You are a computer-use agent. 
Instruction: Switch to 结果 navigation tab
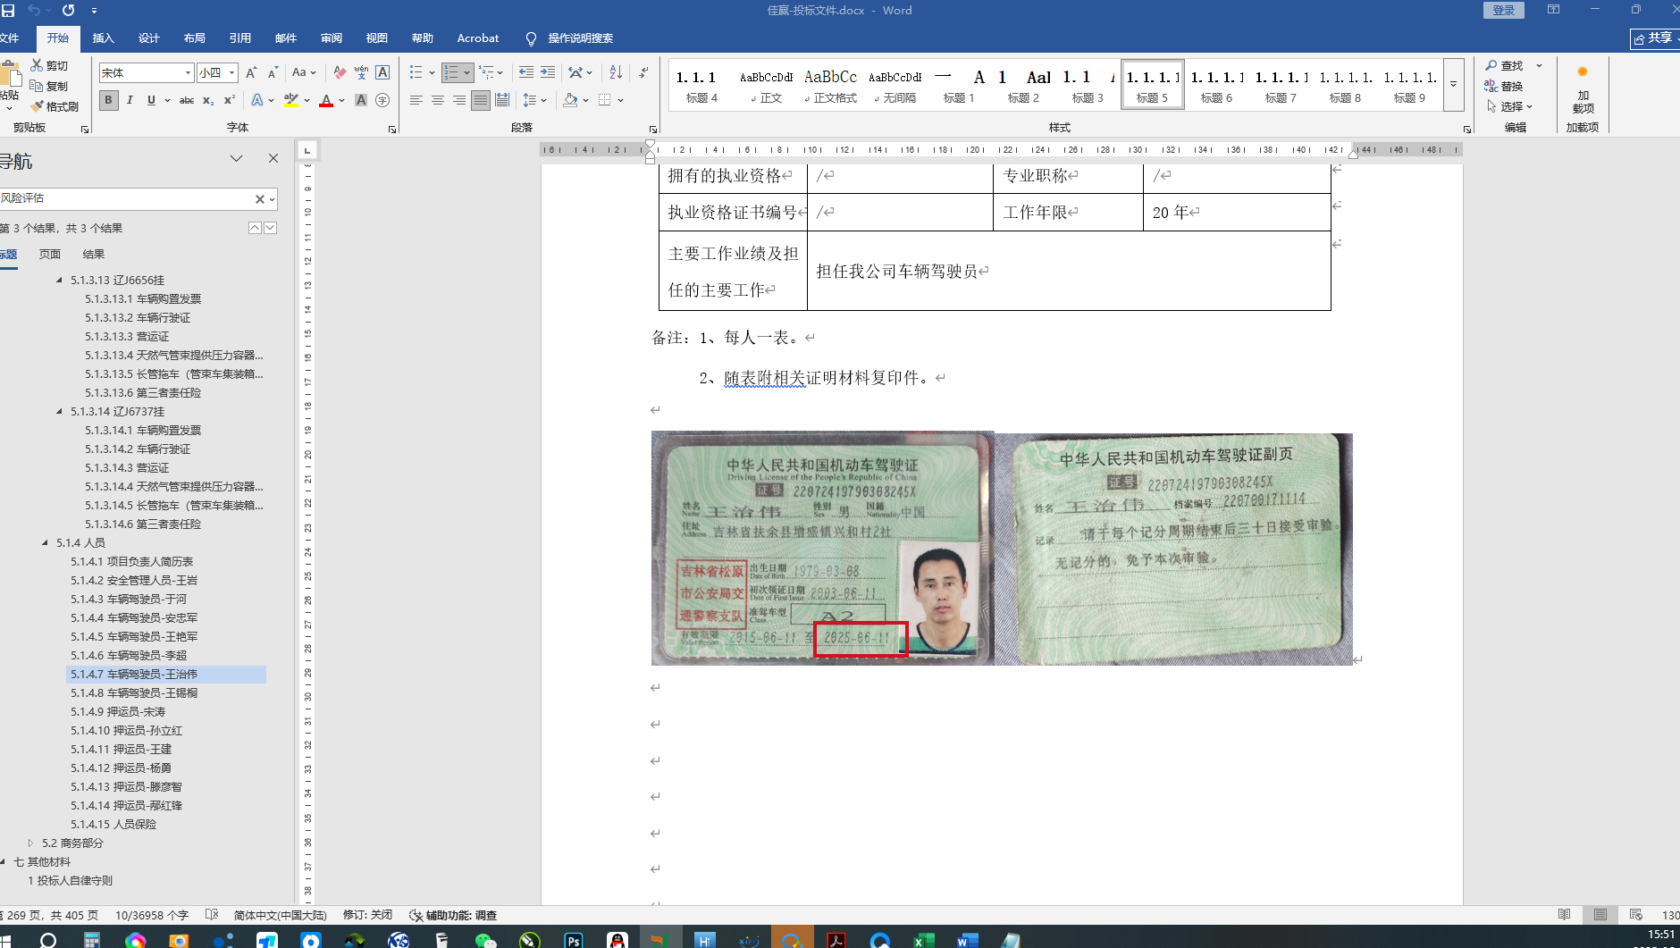click(x=94, y=255)
